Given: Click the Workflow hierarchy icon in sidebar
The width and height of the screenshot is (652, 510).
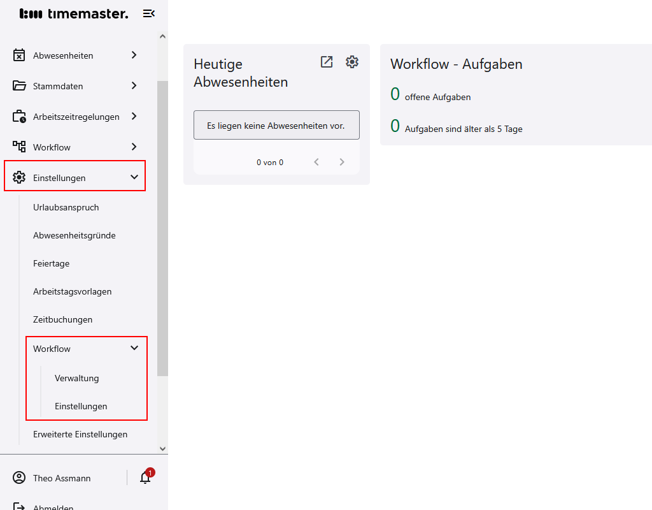Looking at the screenshot, I should 20,147.
